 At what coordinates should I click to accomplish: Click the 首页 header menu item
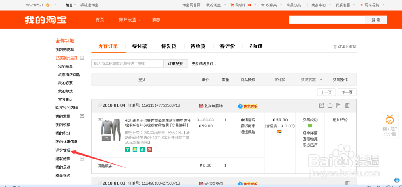tap(100, 20)
